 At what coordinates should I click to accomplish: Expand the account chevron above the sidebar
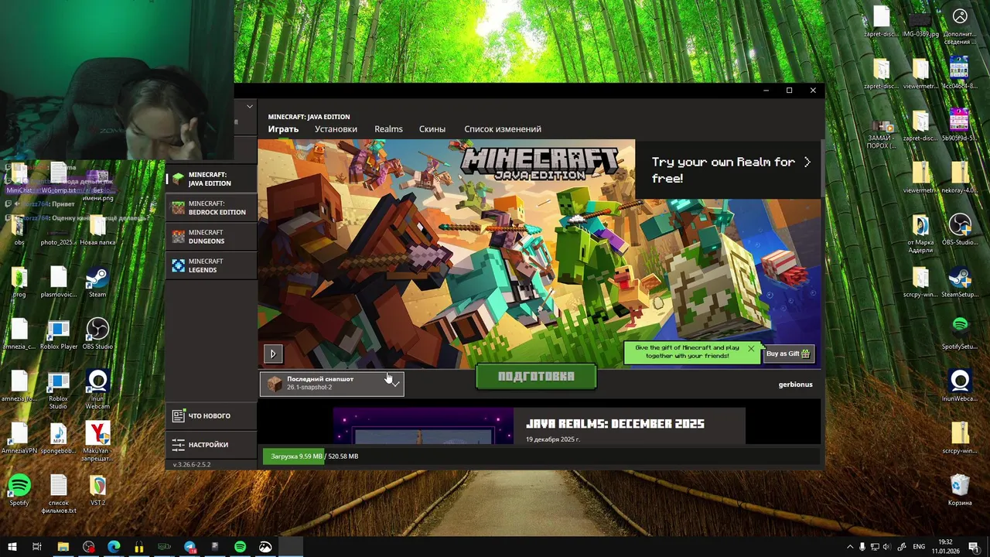(249, 106)
